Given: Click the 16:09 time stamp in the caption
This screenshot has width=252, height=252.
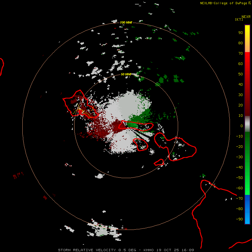Looking at the screenshot, I should 188,250.
